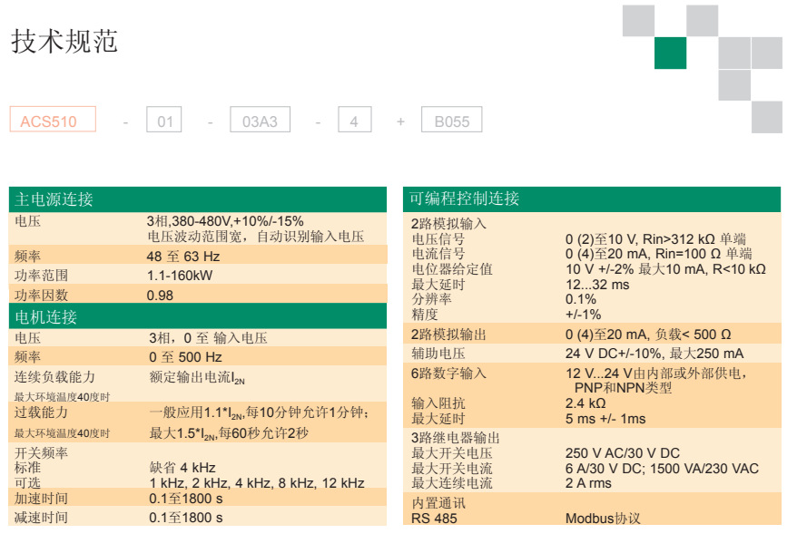Select the value 缺省 4 kHz
Screen dimensions: 807x553
pos(182,468)
